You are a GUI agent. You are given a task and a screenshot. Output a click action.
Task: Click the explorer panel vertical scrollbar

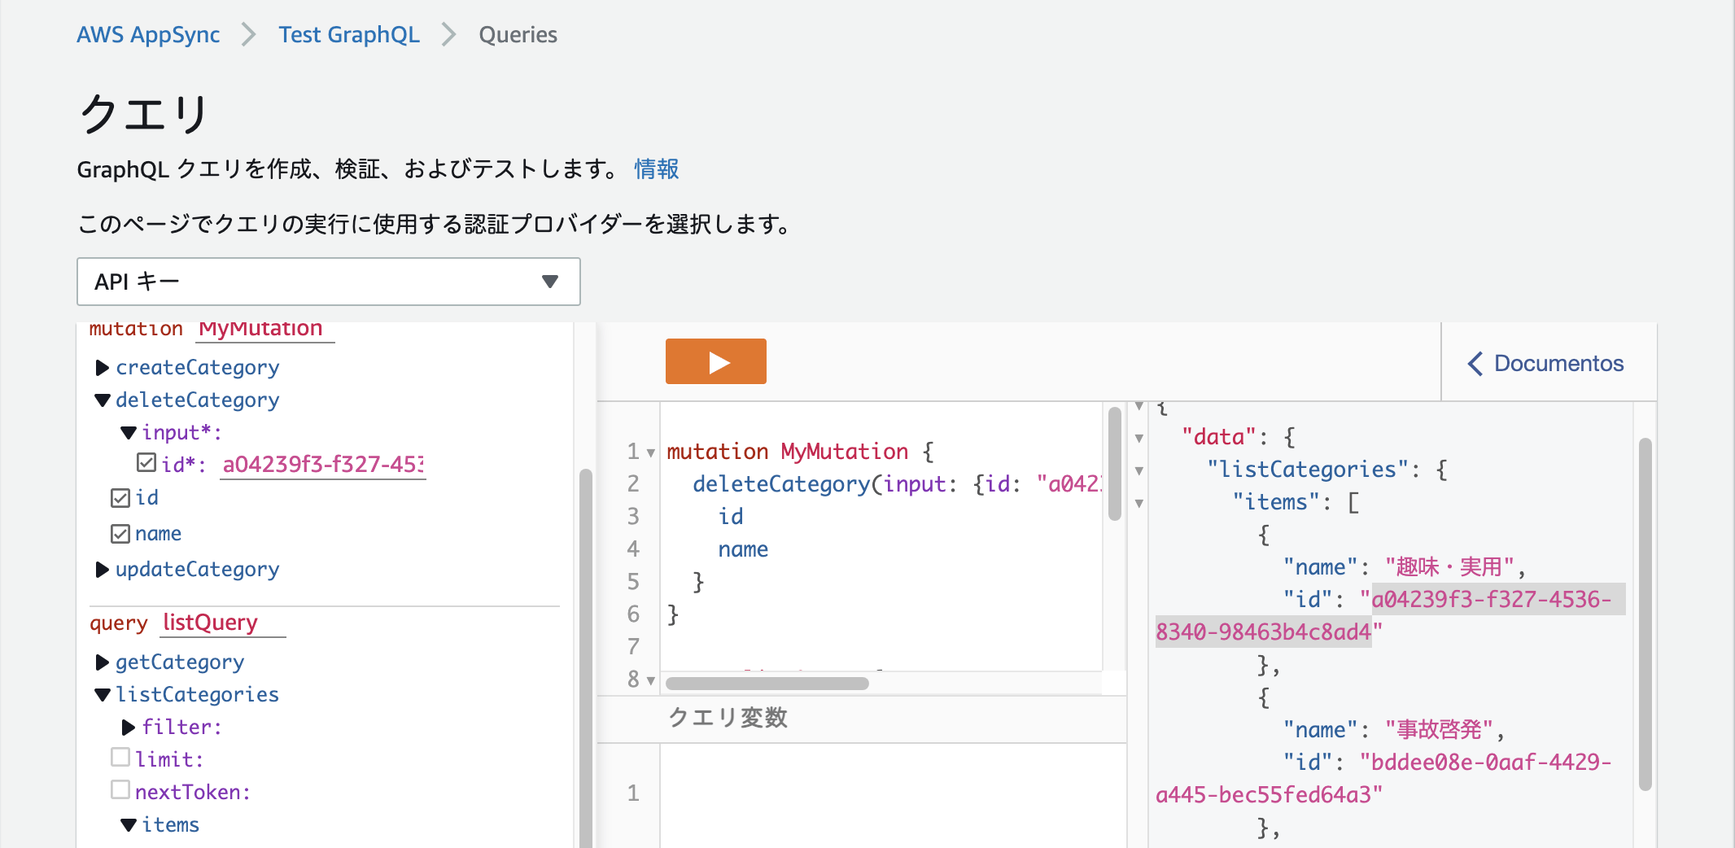[585, 659]
